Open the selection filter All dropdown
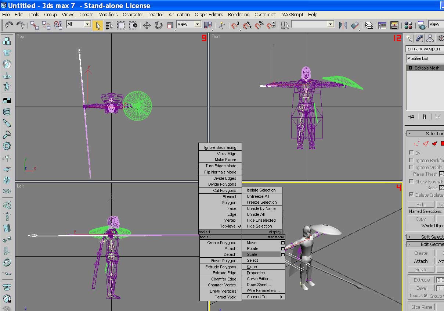Viewport: 444px width, 311px height. [x=79, y=24]
